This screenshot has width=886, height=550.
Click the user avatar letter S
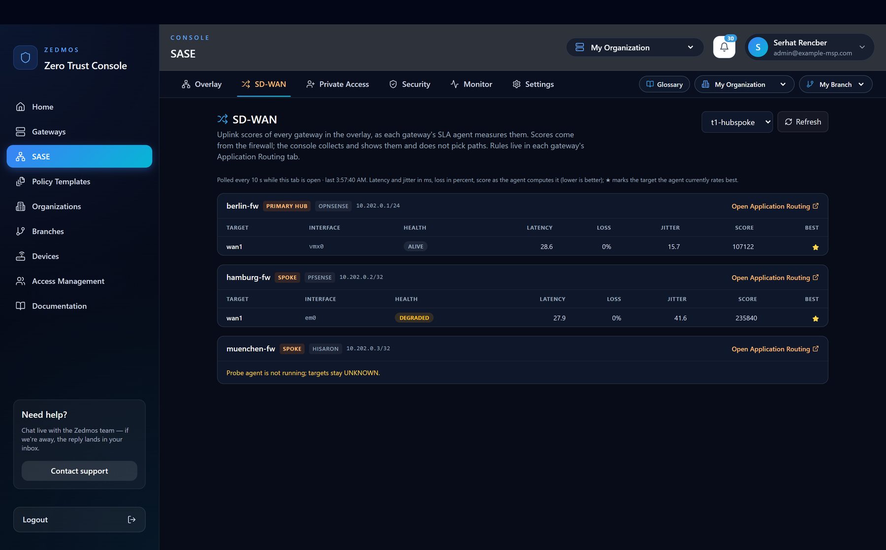click(x=758, y=47)
